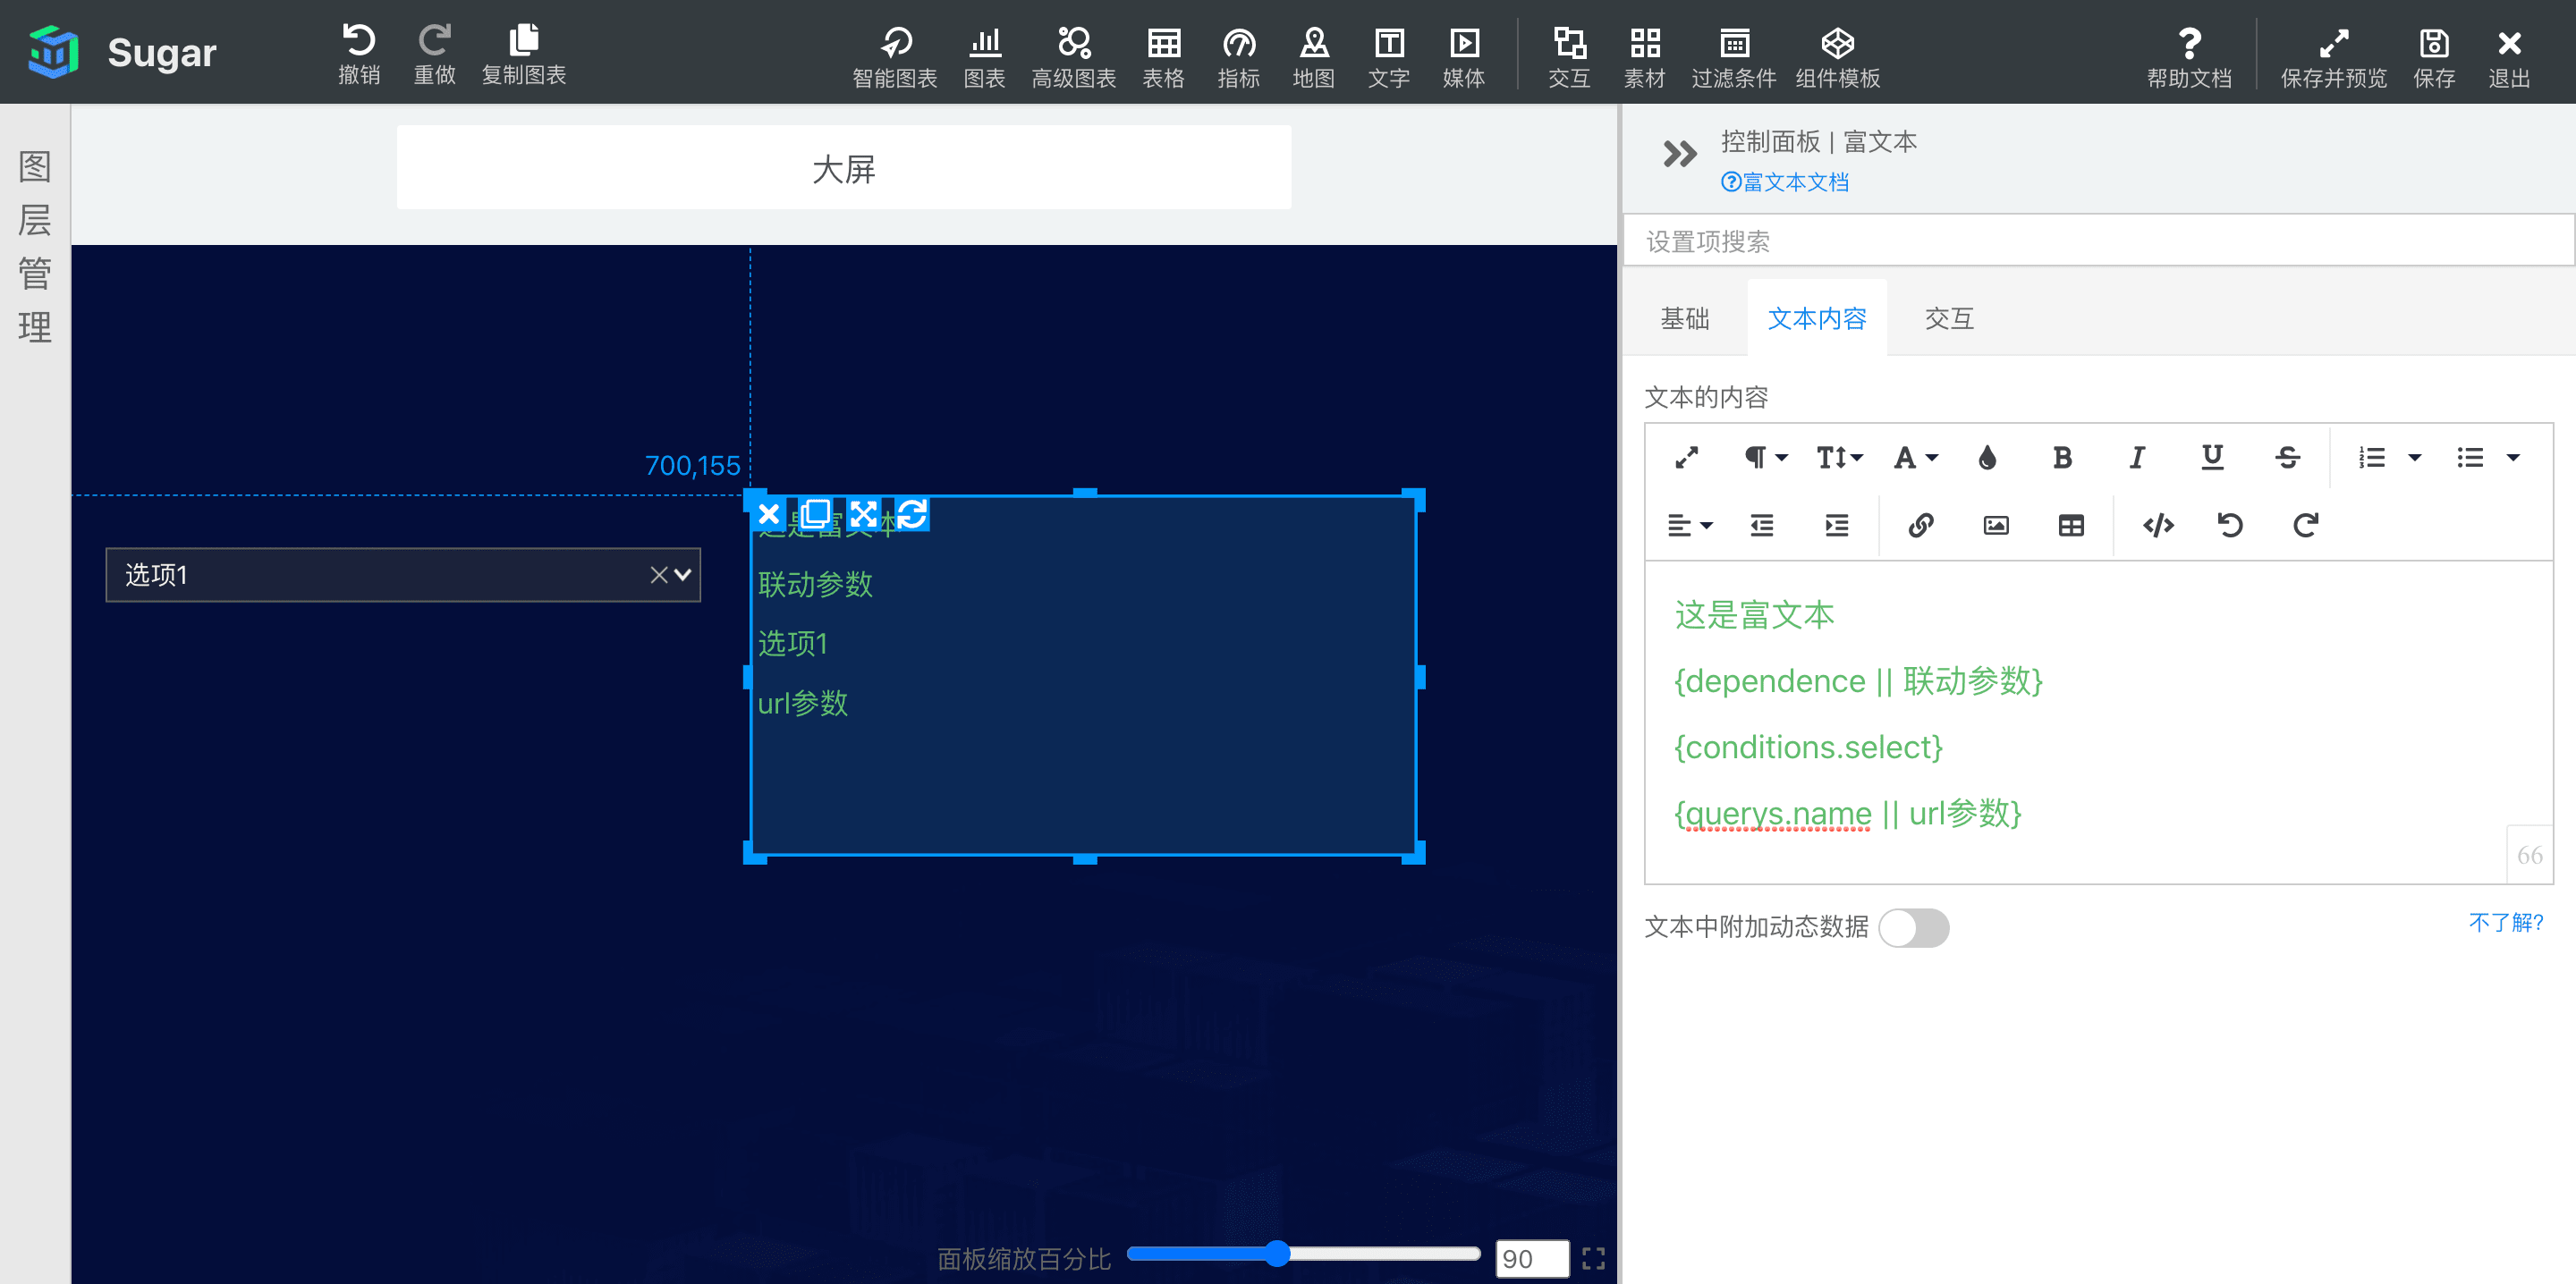Toggle the code view icon

coord(2158,525)
